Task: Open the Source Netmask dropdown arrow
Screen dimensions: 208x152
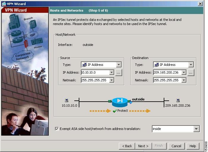Action: coord(111,80)
